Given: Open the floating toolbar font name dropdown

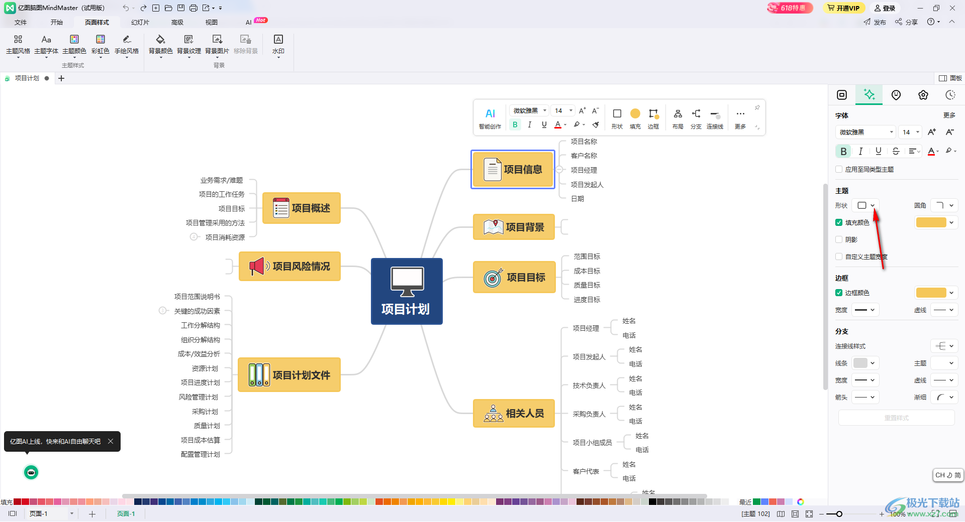Looking at the screenshot, I should point(530,110).
